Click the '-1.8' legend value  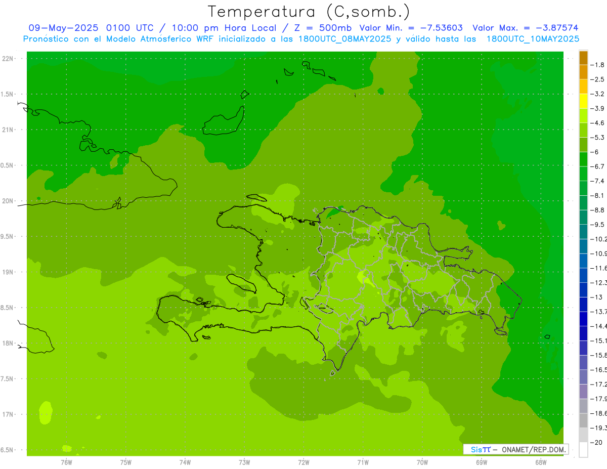coord(598,65)
